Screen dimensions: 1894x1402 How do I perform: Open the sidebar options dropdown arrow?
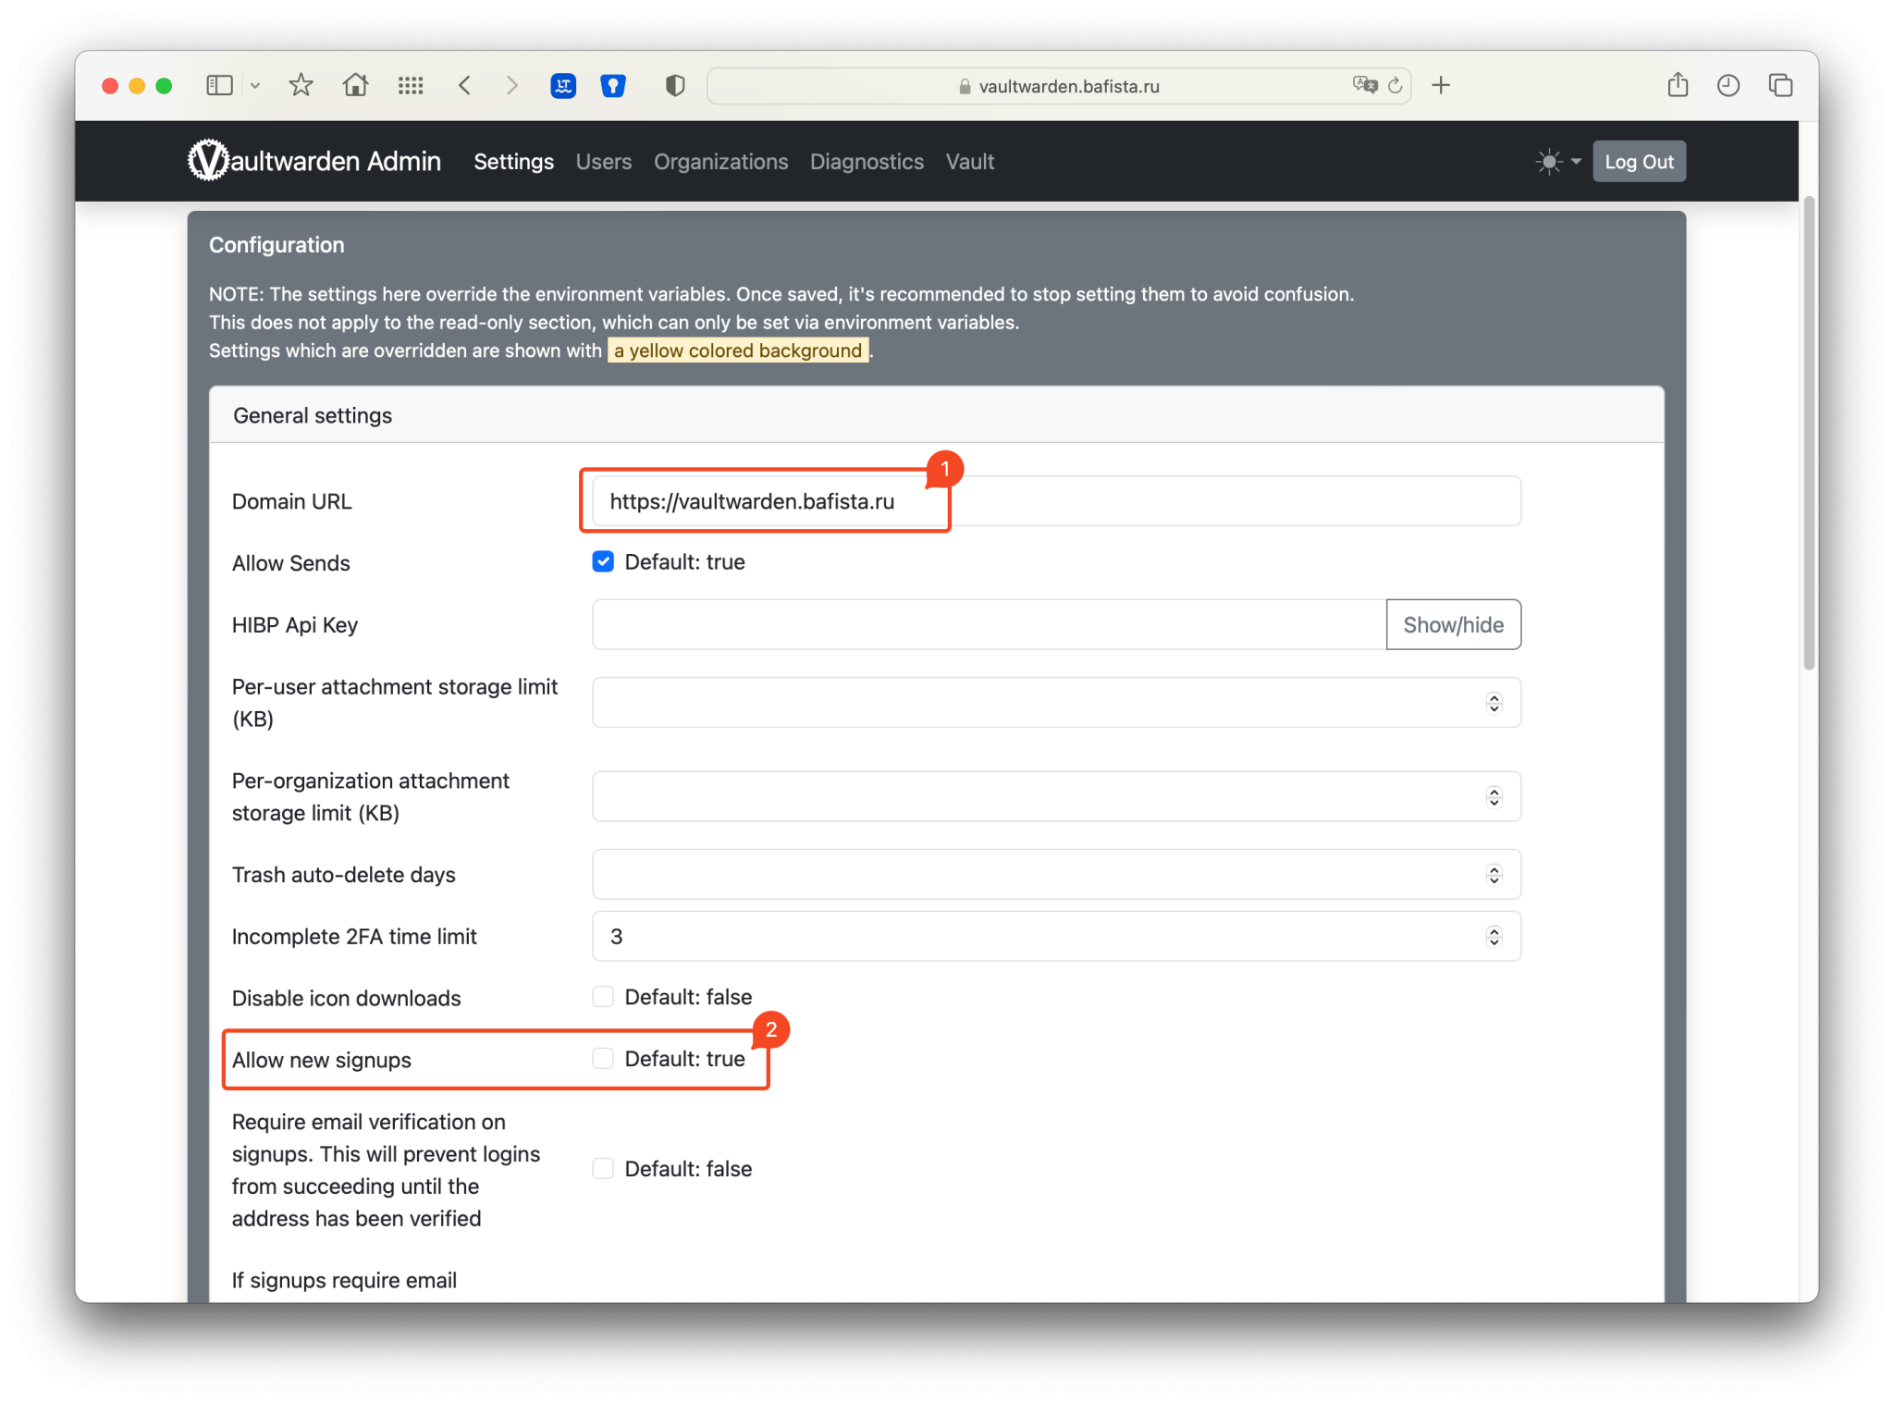pos(255,86)
